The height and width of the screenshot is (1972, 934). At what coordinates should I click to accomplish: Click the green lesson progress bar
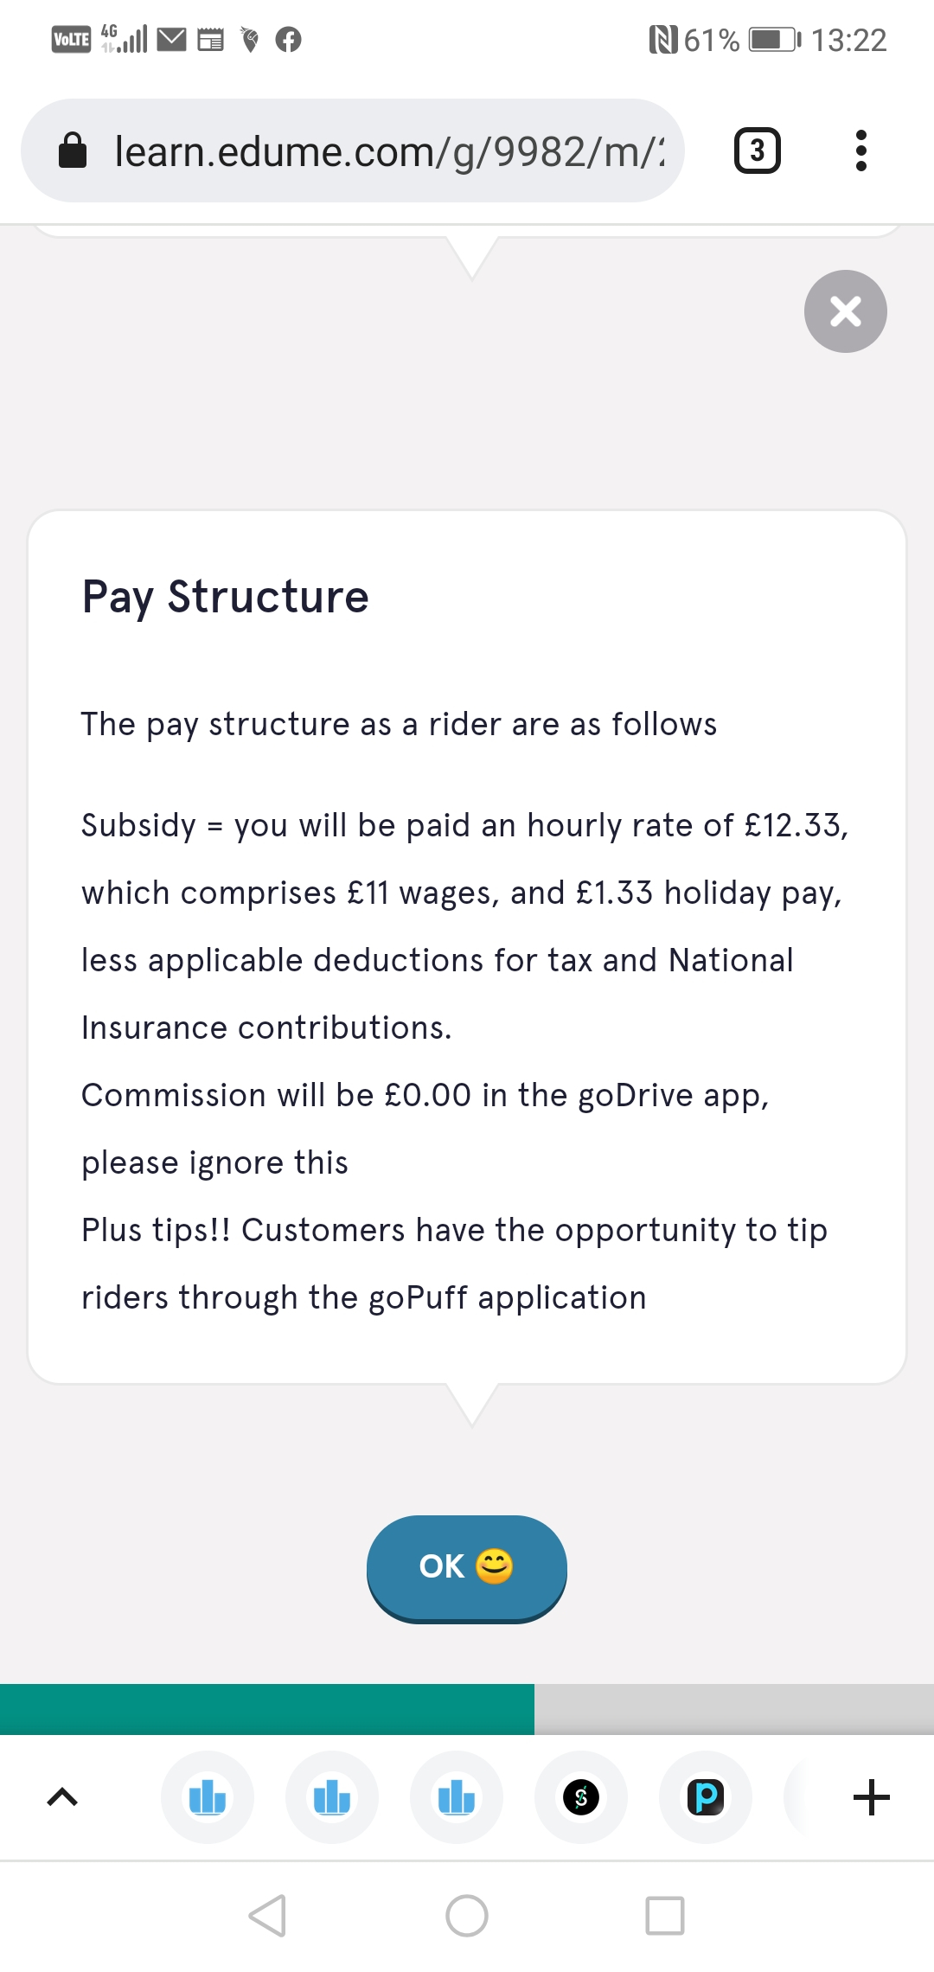tap(267, 1709)
